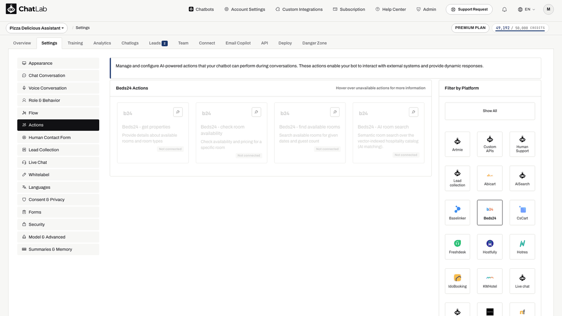The width and height of the screenshot is (562, 316).
Task: Filter by Hotres platform
Action: (x=522, y=247)
